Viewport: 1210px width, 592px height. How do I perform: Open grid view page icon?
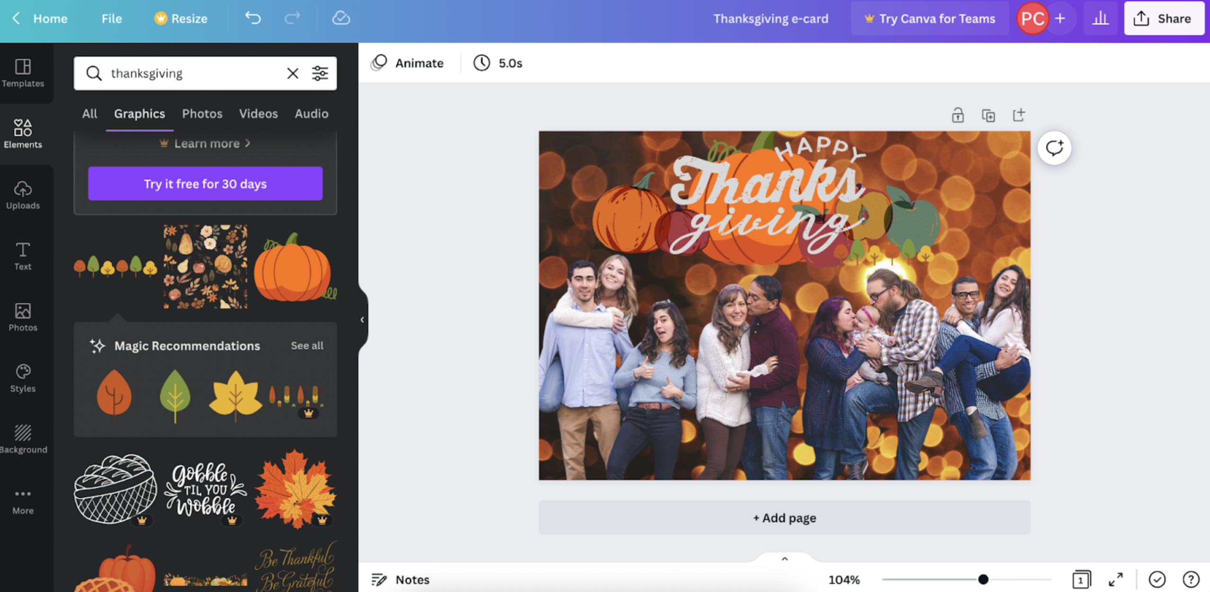click(1081, 579)
